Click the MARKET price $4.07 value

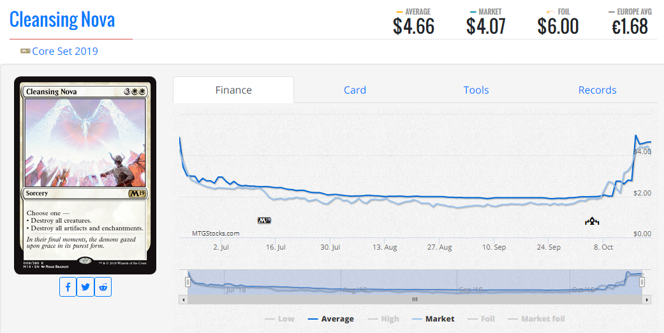(485, 26)
